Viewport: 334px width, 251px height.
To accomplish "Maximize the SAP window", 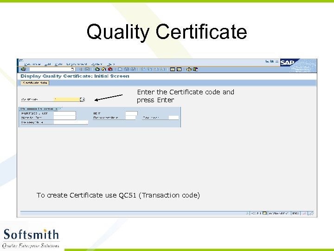I will [x=272, y=61].
